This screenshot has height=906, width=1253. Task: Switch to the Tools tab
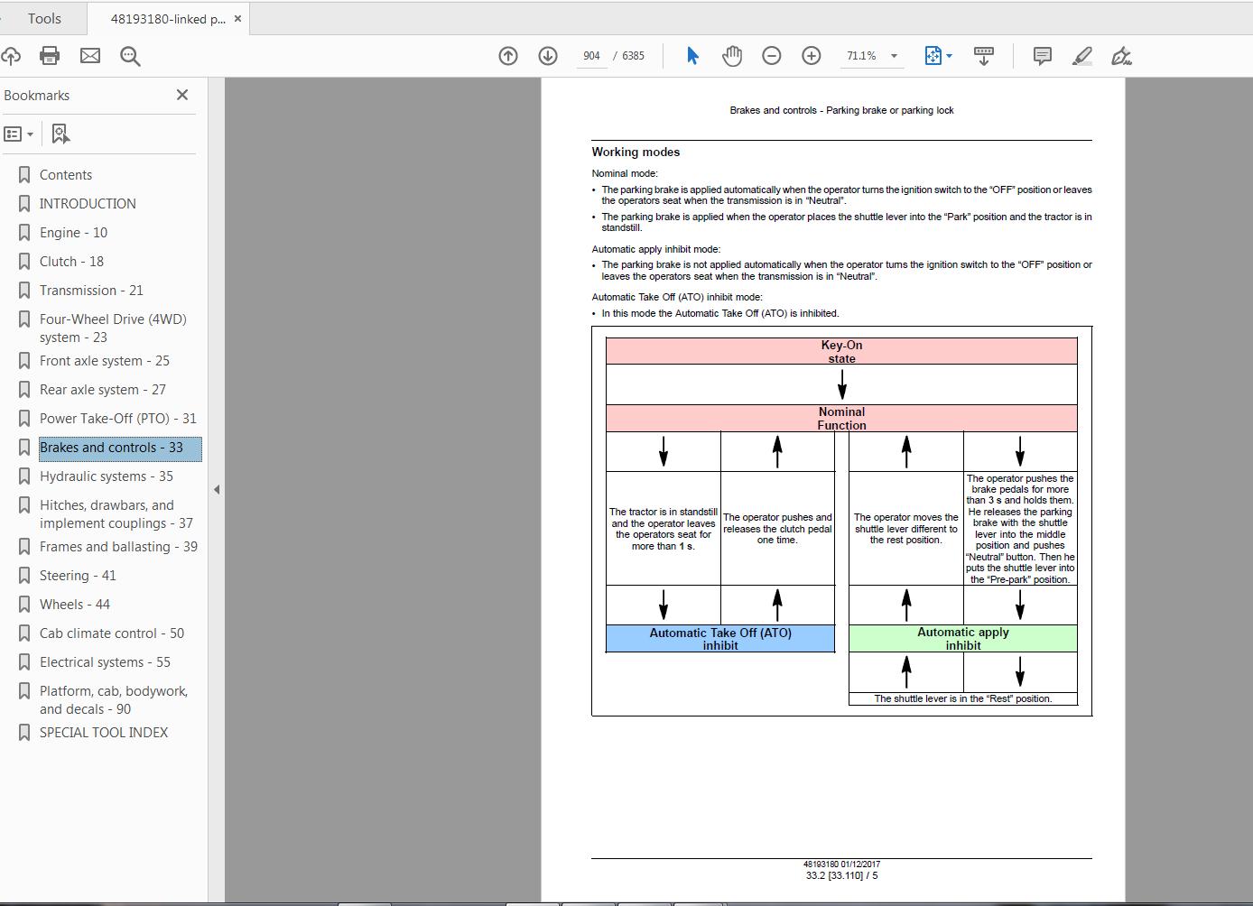click(44, 18)
